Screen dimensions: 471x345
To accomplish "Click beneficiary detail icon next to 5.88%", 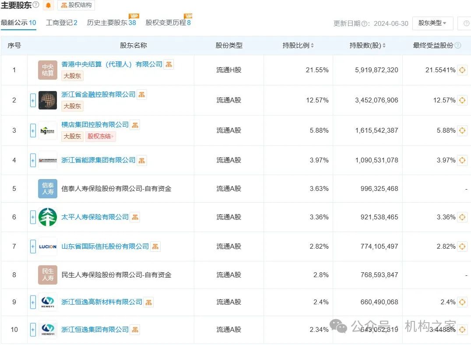I will pos(462,130).
